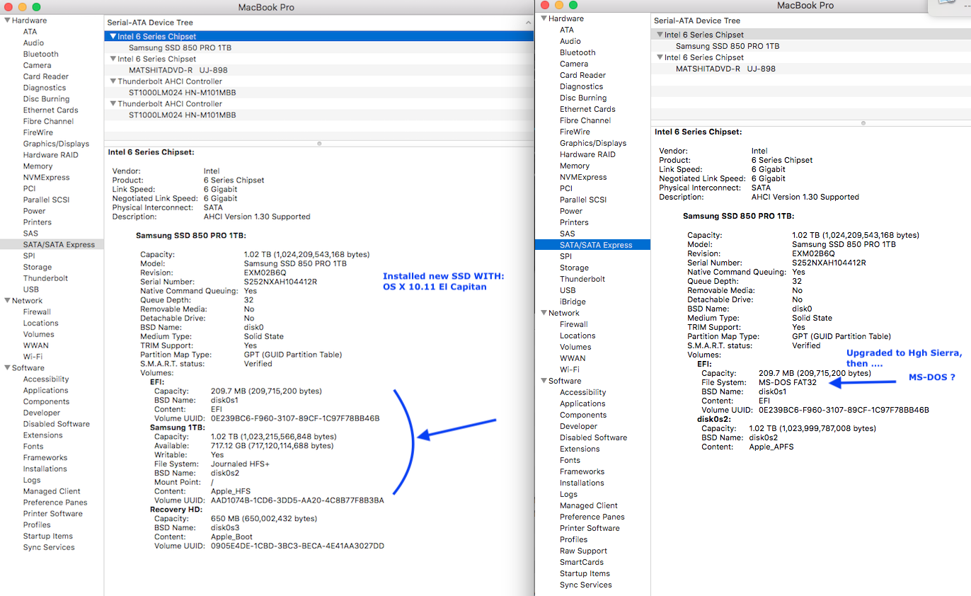Click the serial number S252NXAH104412R in the left window
Image resolution: width=971 pixels, height=596 pixels.
tap(280, 282)
